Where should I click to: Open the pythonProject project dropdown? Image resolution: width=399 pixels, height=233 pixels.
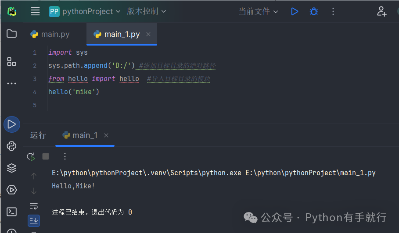click(x=84, y=11)
